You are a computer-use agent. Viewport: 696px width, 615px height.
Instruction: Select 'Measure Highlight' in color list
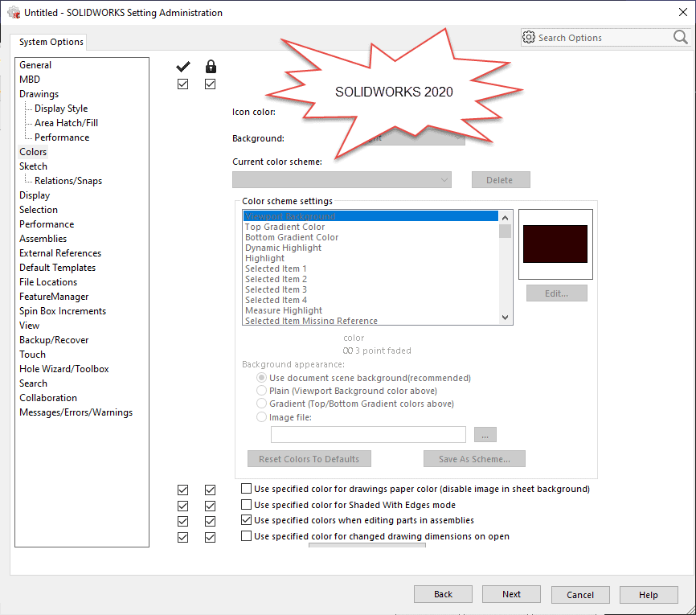[x=371, y=310]
